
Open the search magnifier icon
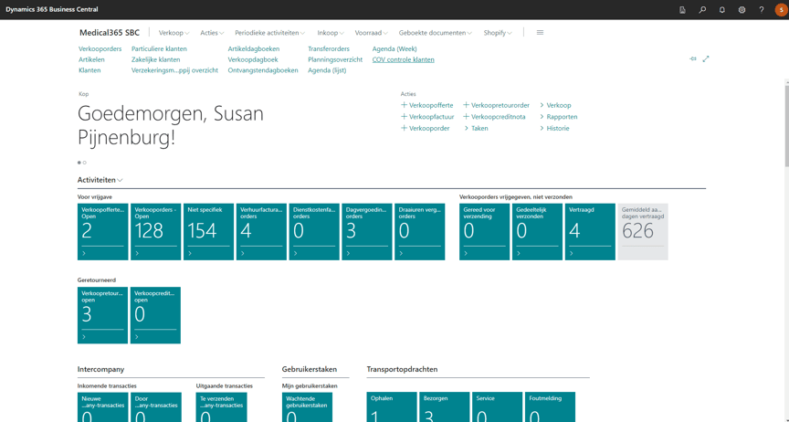[702, 9]
